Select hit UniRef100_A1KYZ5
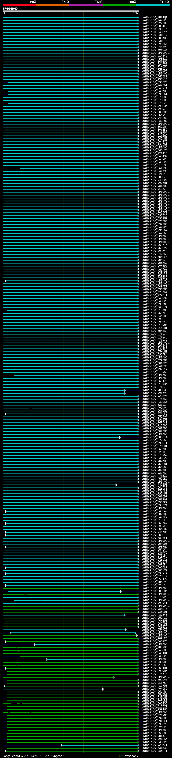The image size is (172, 758). point(154,269)
